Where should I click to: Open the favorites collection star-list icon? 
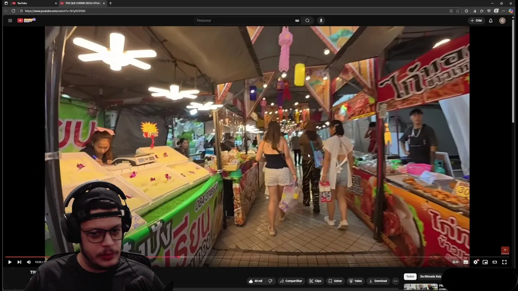[x=482, y=11]
